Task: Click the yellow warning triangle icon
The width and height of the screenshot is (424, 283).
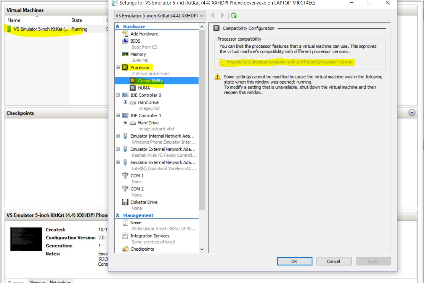Action: [218, 77]
